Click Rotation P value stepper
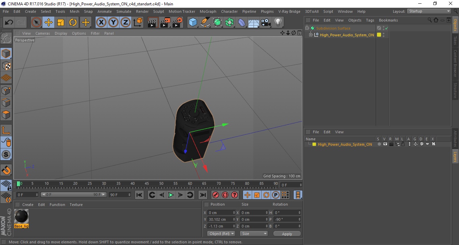Image resolution: width=459 pixels, height=245 pixels. coord(299,219)
